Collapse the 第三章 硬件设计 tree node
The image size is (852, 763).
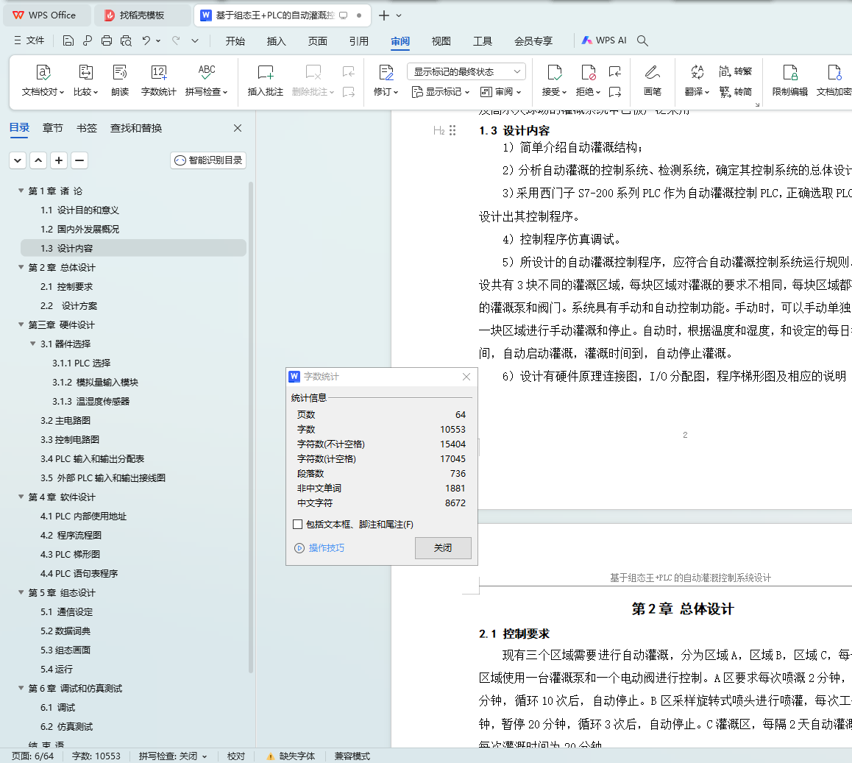point(21,324)
